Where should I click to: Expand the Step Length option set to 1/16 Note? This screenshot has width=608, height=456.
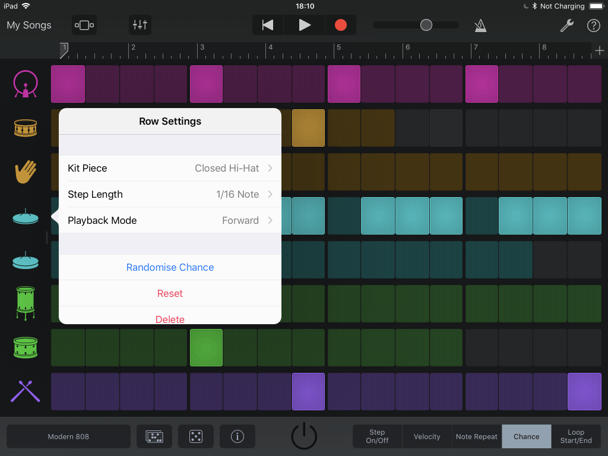[x=170, y=194]
